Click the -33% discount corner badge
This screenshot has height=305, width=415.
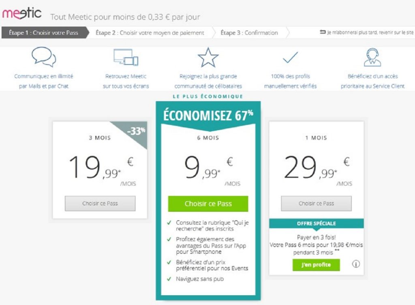click(x=137, y=132)
